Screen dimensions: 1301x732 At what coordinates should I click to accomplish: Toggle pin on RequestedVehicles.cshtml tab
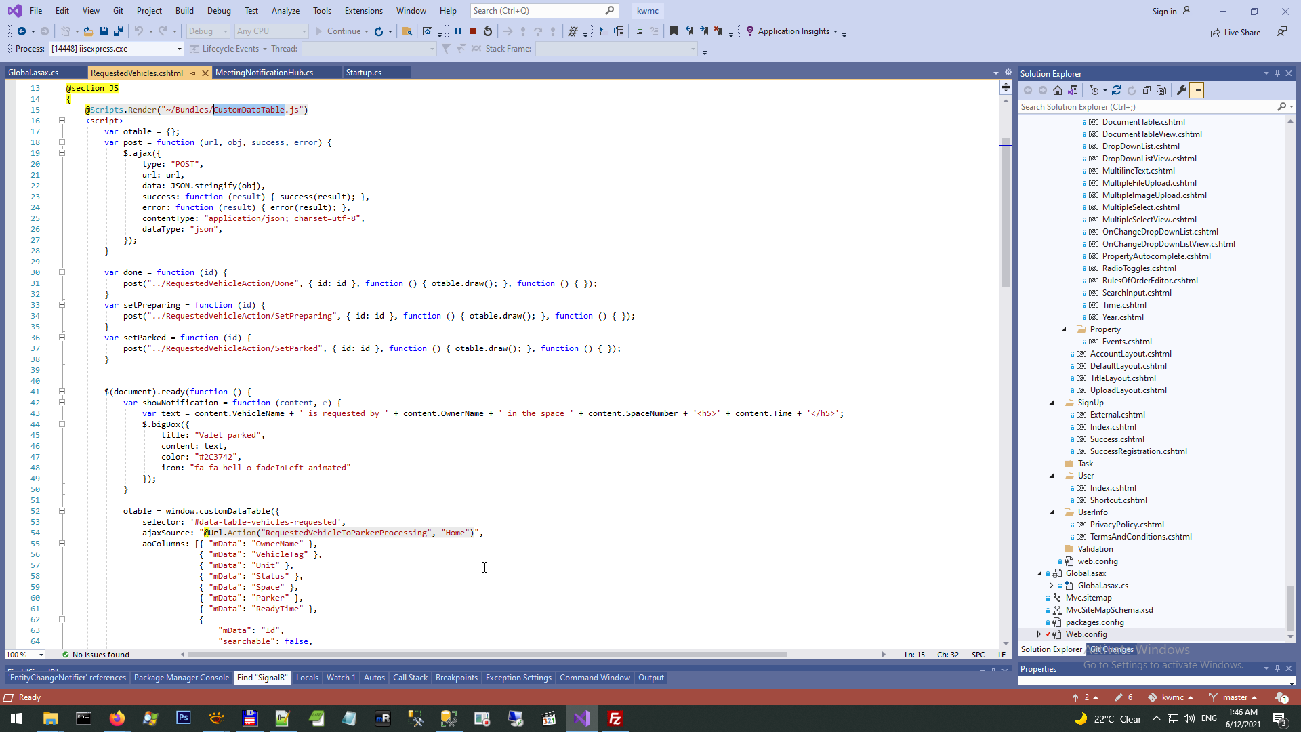click(193, 73)
